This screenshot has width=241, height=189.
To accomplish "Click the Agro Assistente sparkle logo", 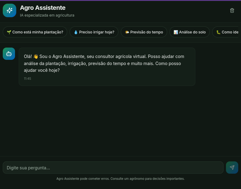I will click(10, 10).
